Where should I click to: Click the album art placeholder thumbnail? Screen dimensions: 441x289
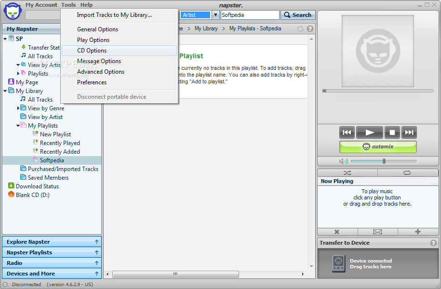tap(378, 51)
